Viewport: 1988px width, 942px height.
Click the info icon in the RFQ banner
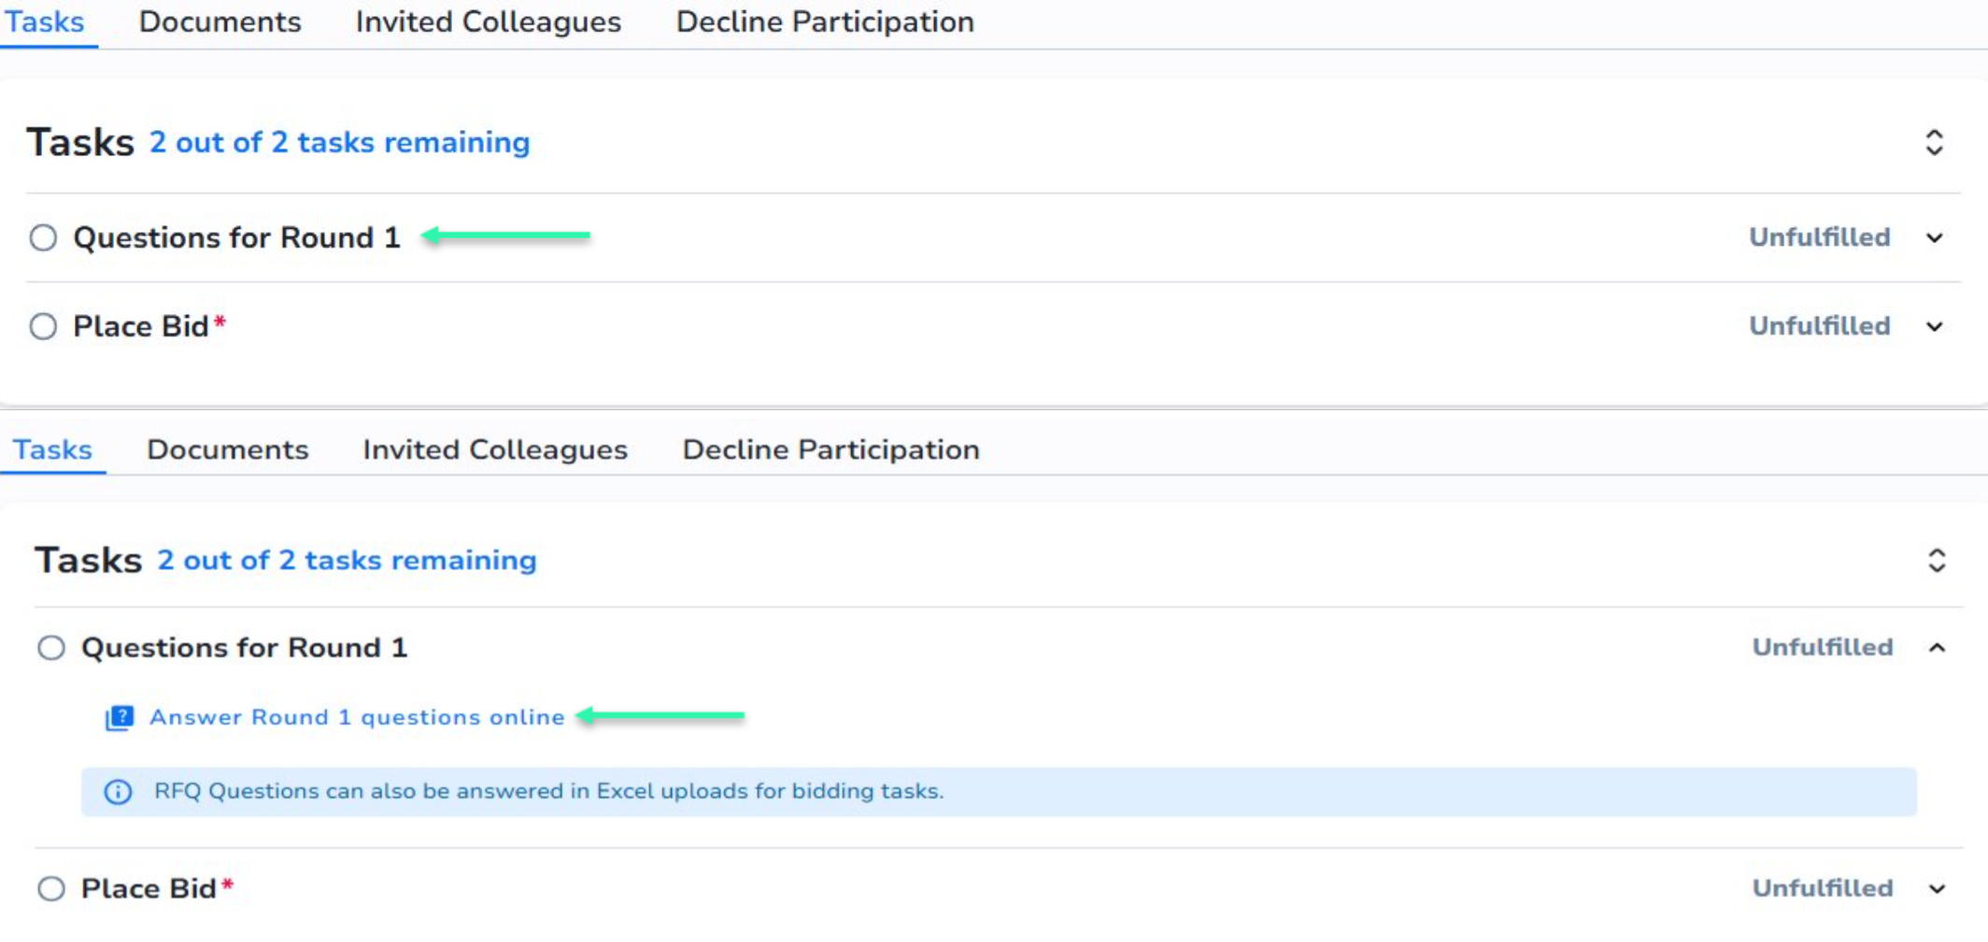tap(118, 792)
